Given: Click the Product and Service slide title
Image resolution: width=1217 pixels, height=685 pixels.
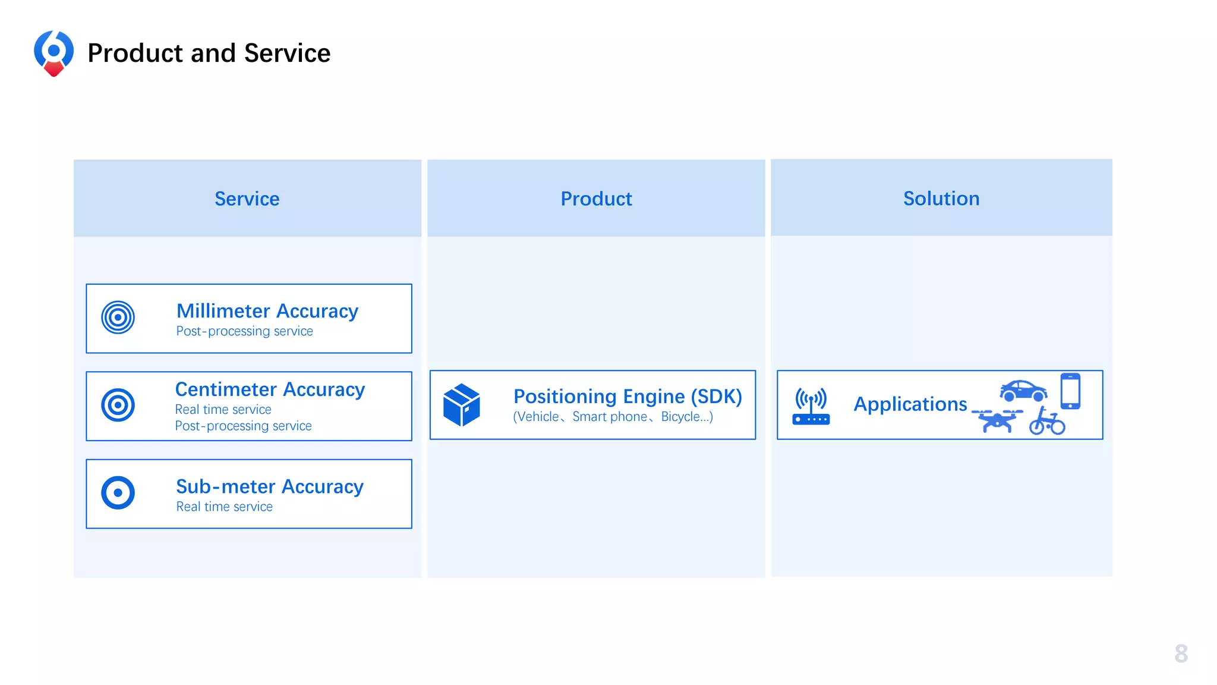Looking at the screenshot, I should [x=209, y=53].
